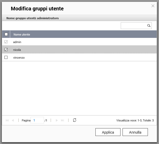Jump to the last page
The image size is (159, 144).
point(63,120)
